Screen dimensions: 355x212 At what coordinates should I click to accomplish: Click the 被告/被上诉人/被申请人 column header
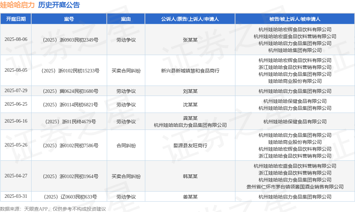pos(295,19)
